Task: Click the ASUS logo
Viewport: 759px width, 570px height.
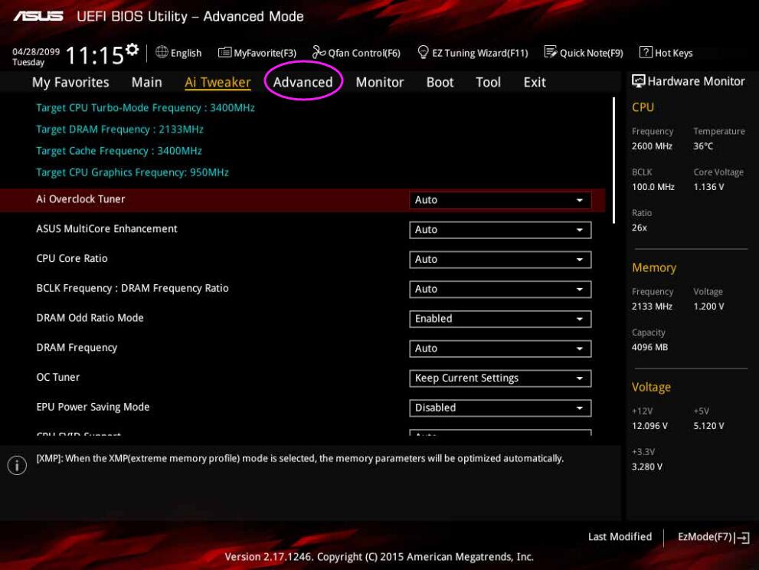Action: point(38,16)
